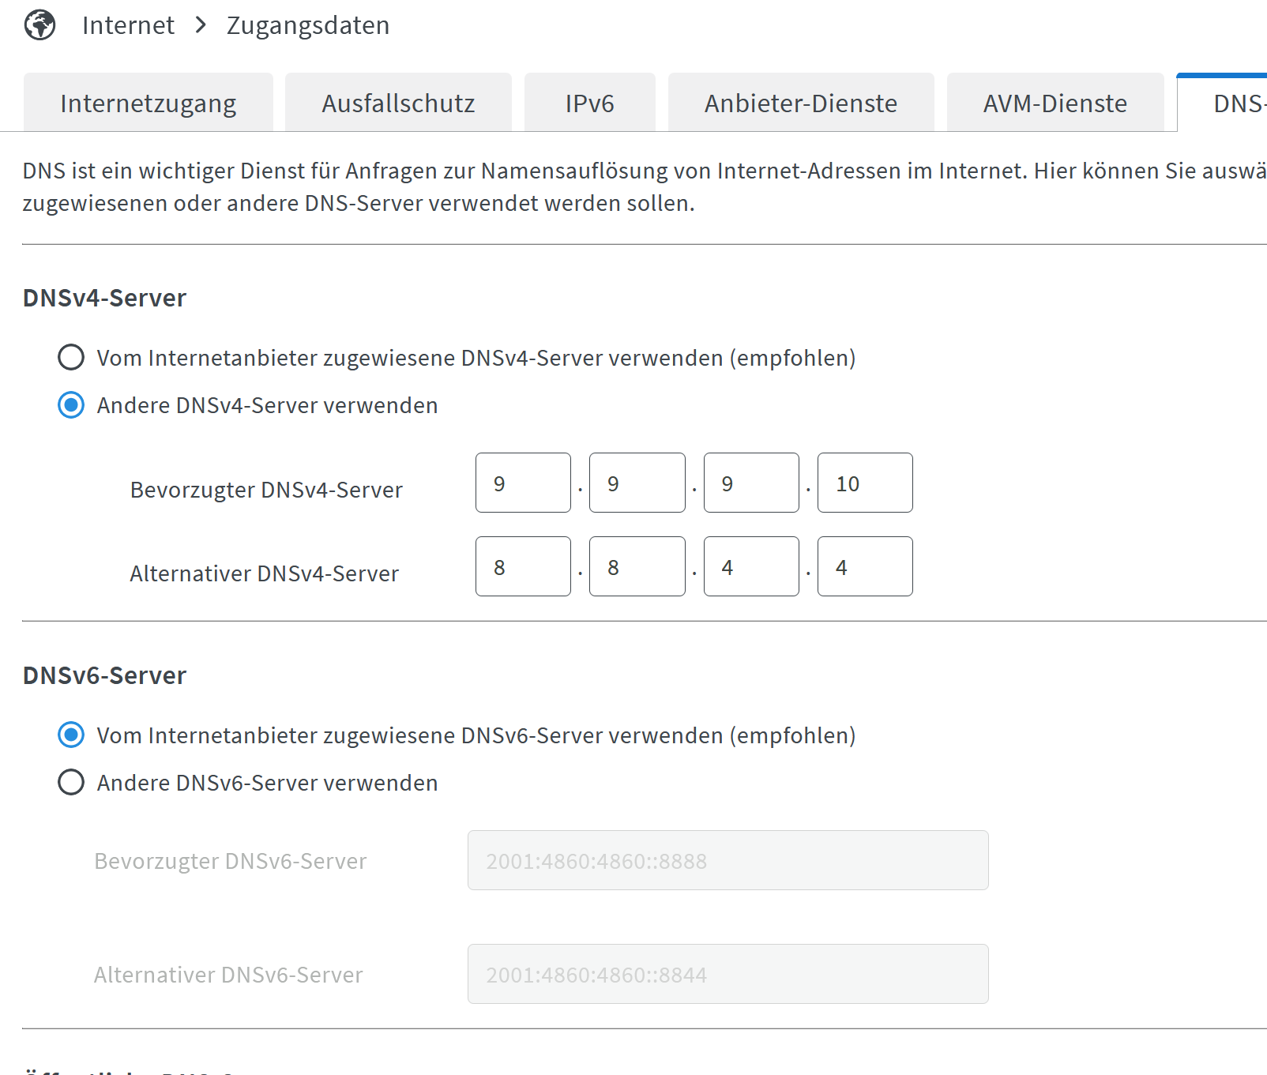Click the Bevorzugter DNSv6-Server field

click(x=728, y=860)
